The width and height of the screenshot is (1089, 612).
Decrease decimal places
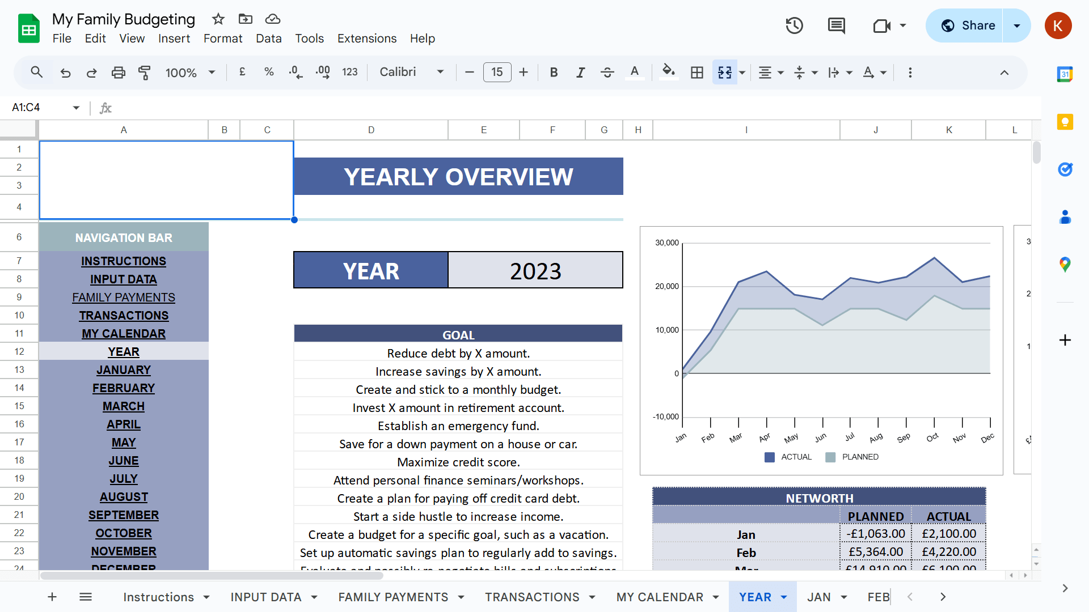[x=296, y=72]
